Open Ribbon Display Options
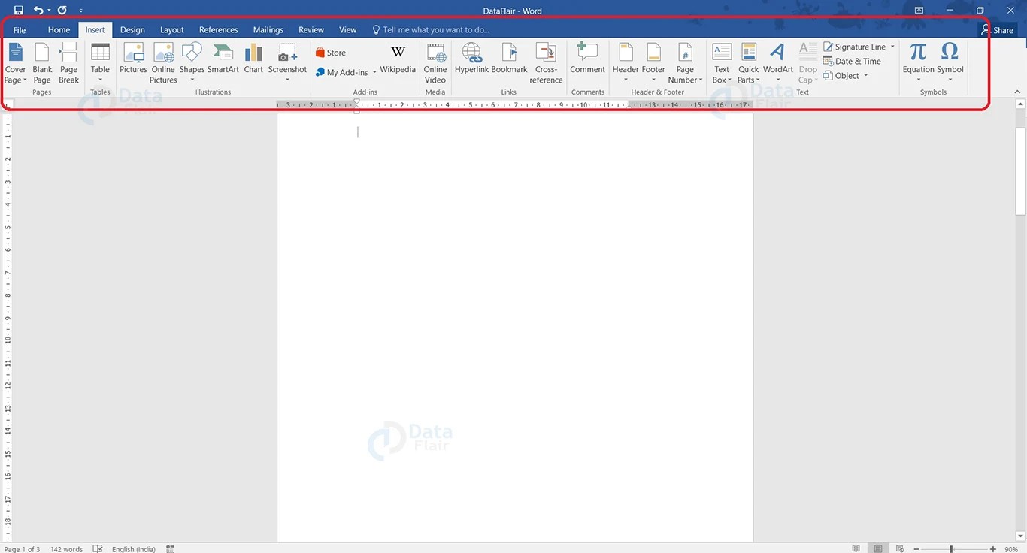1027x553 pixels. [x=919, y=11]
